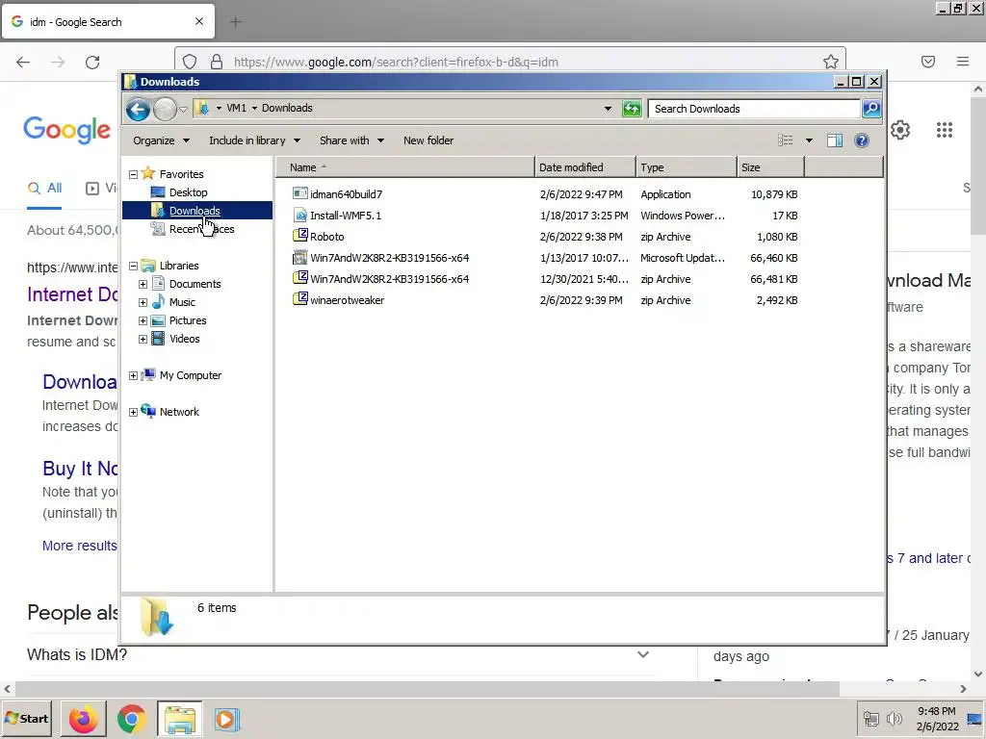Sort files by Size column header
This screenshot has height=739, width=986.
(770, 167)
